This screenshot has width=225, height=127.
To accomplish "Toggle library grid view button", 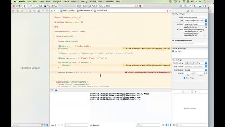I will coord(174,125).
